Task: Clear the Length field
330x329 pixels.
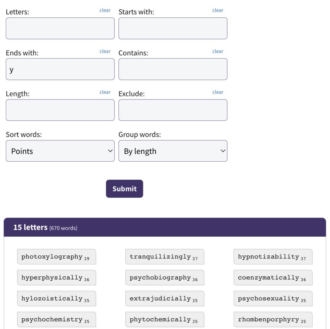Action: (105, 92)
